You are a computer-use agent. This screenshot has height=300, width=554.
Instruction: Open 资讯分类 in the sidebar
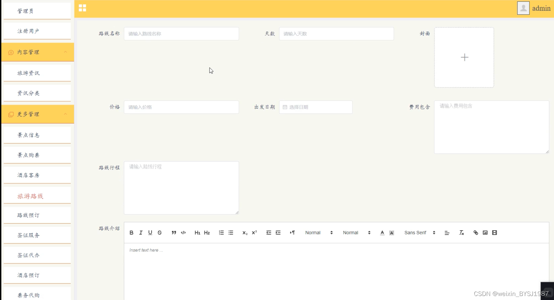(x=37, y=93)
